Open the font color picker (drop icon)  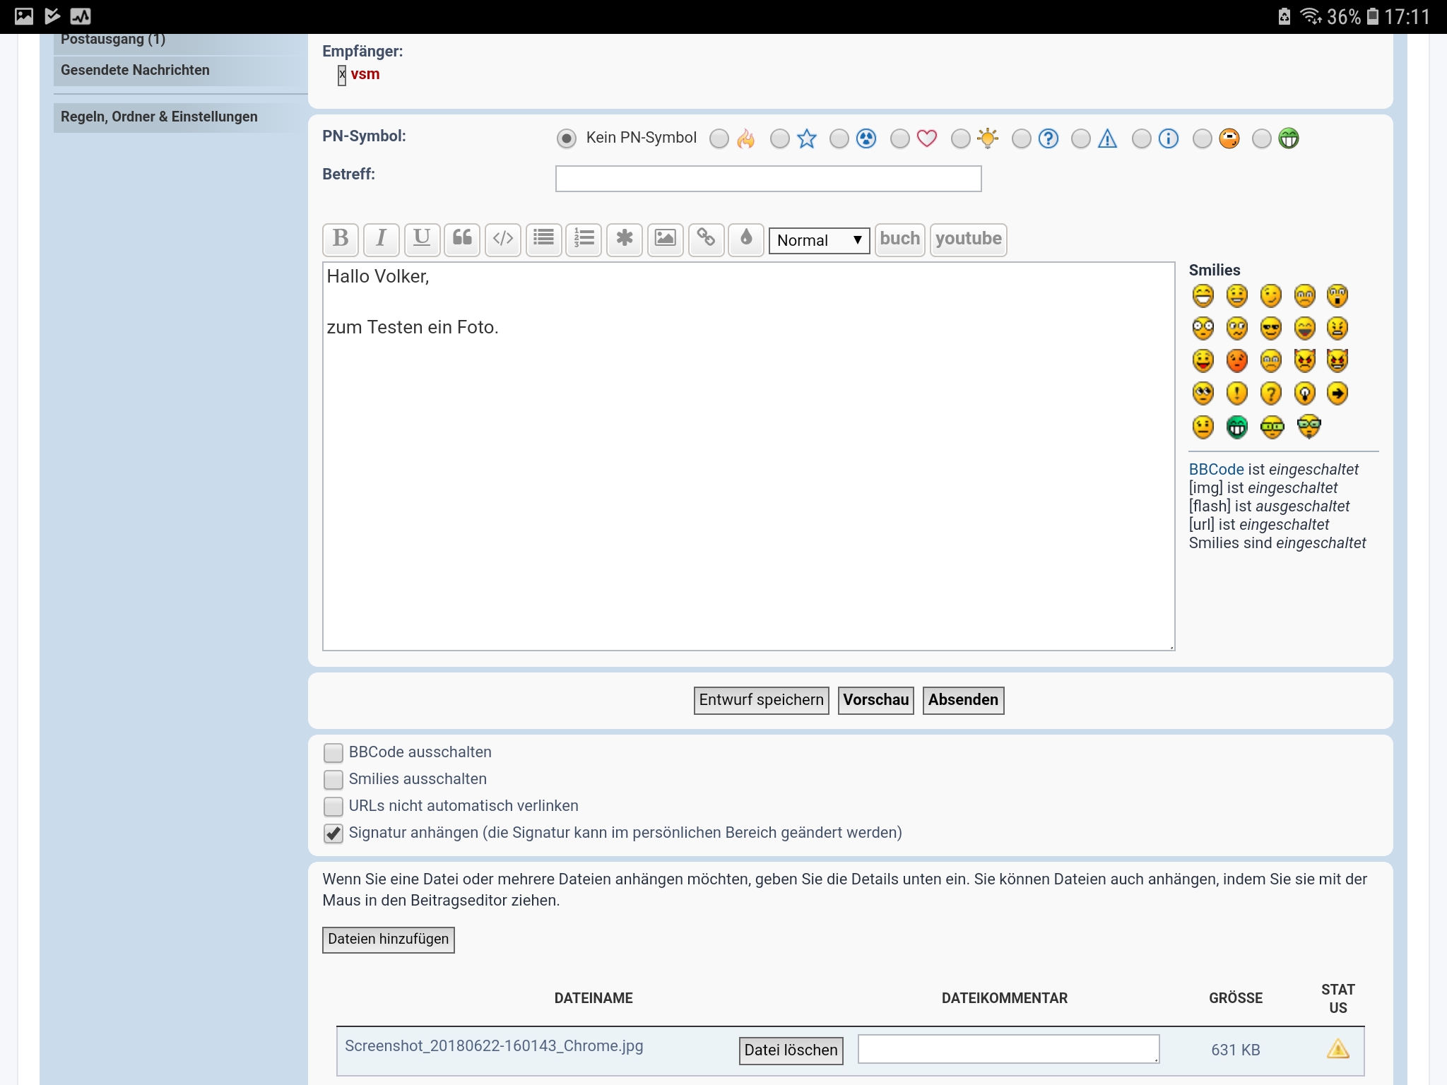(x=746, y=239)
